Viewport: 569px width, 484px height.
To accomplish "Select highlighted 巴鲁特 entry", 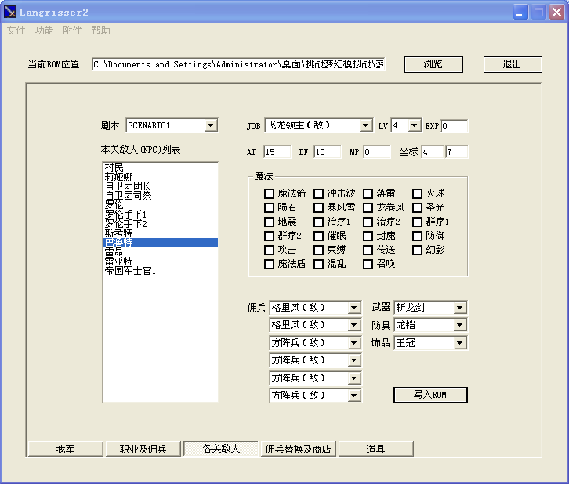I will (x=161, y=243).
